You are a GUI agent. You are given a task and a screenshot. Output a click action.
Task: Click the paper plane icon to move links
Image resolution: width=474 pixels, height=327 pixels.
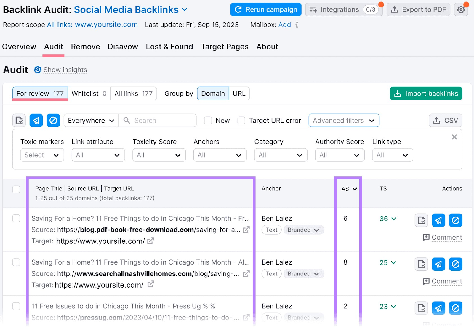(36, 120)
